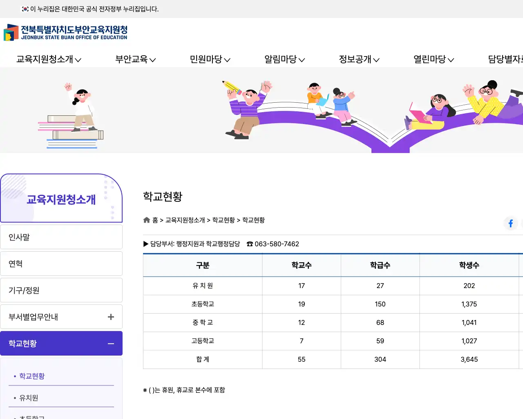Click the home icon in the breadcrumb

pyautogui.click(x=147, y=220)
